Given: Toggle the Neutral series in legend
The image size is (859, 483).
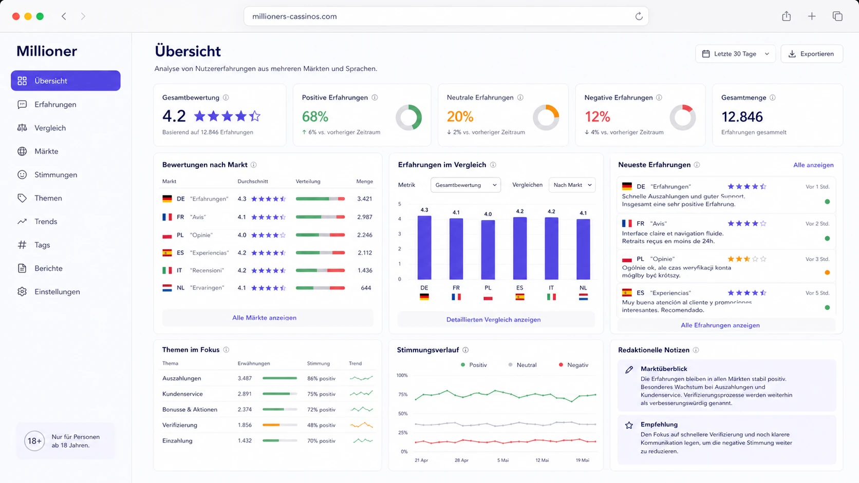Looking at the screenshot, I should [x=522, y=365].
